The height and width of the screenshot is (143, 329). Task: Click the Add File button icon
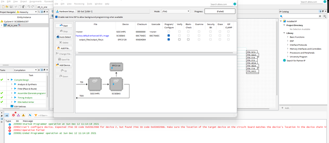coord(59,48)
